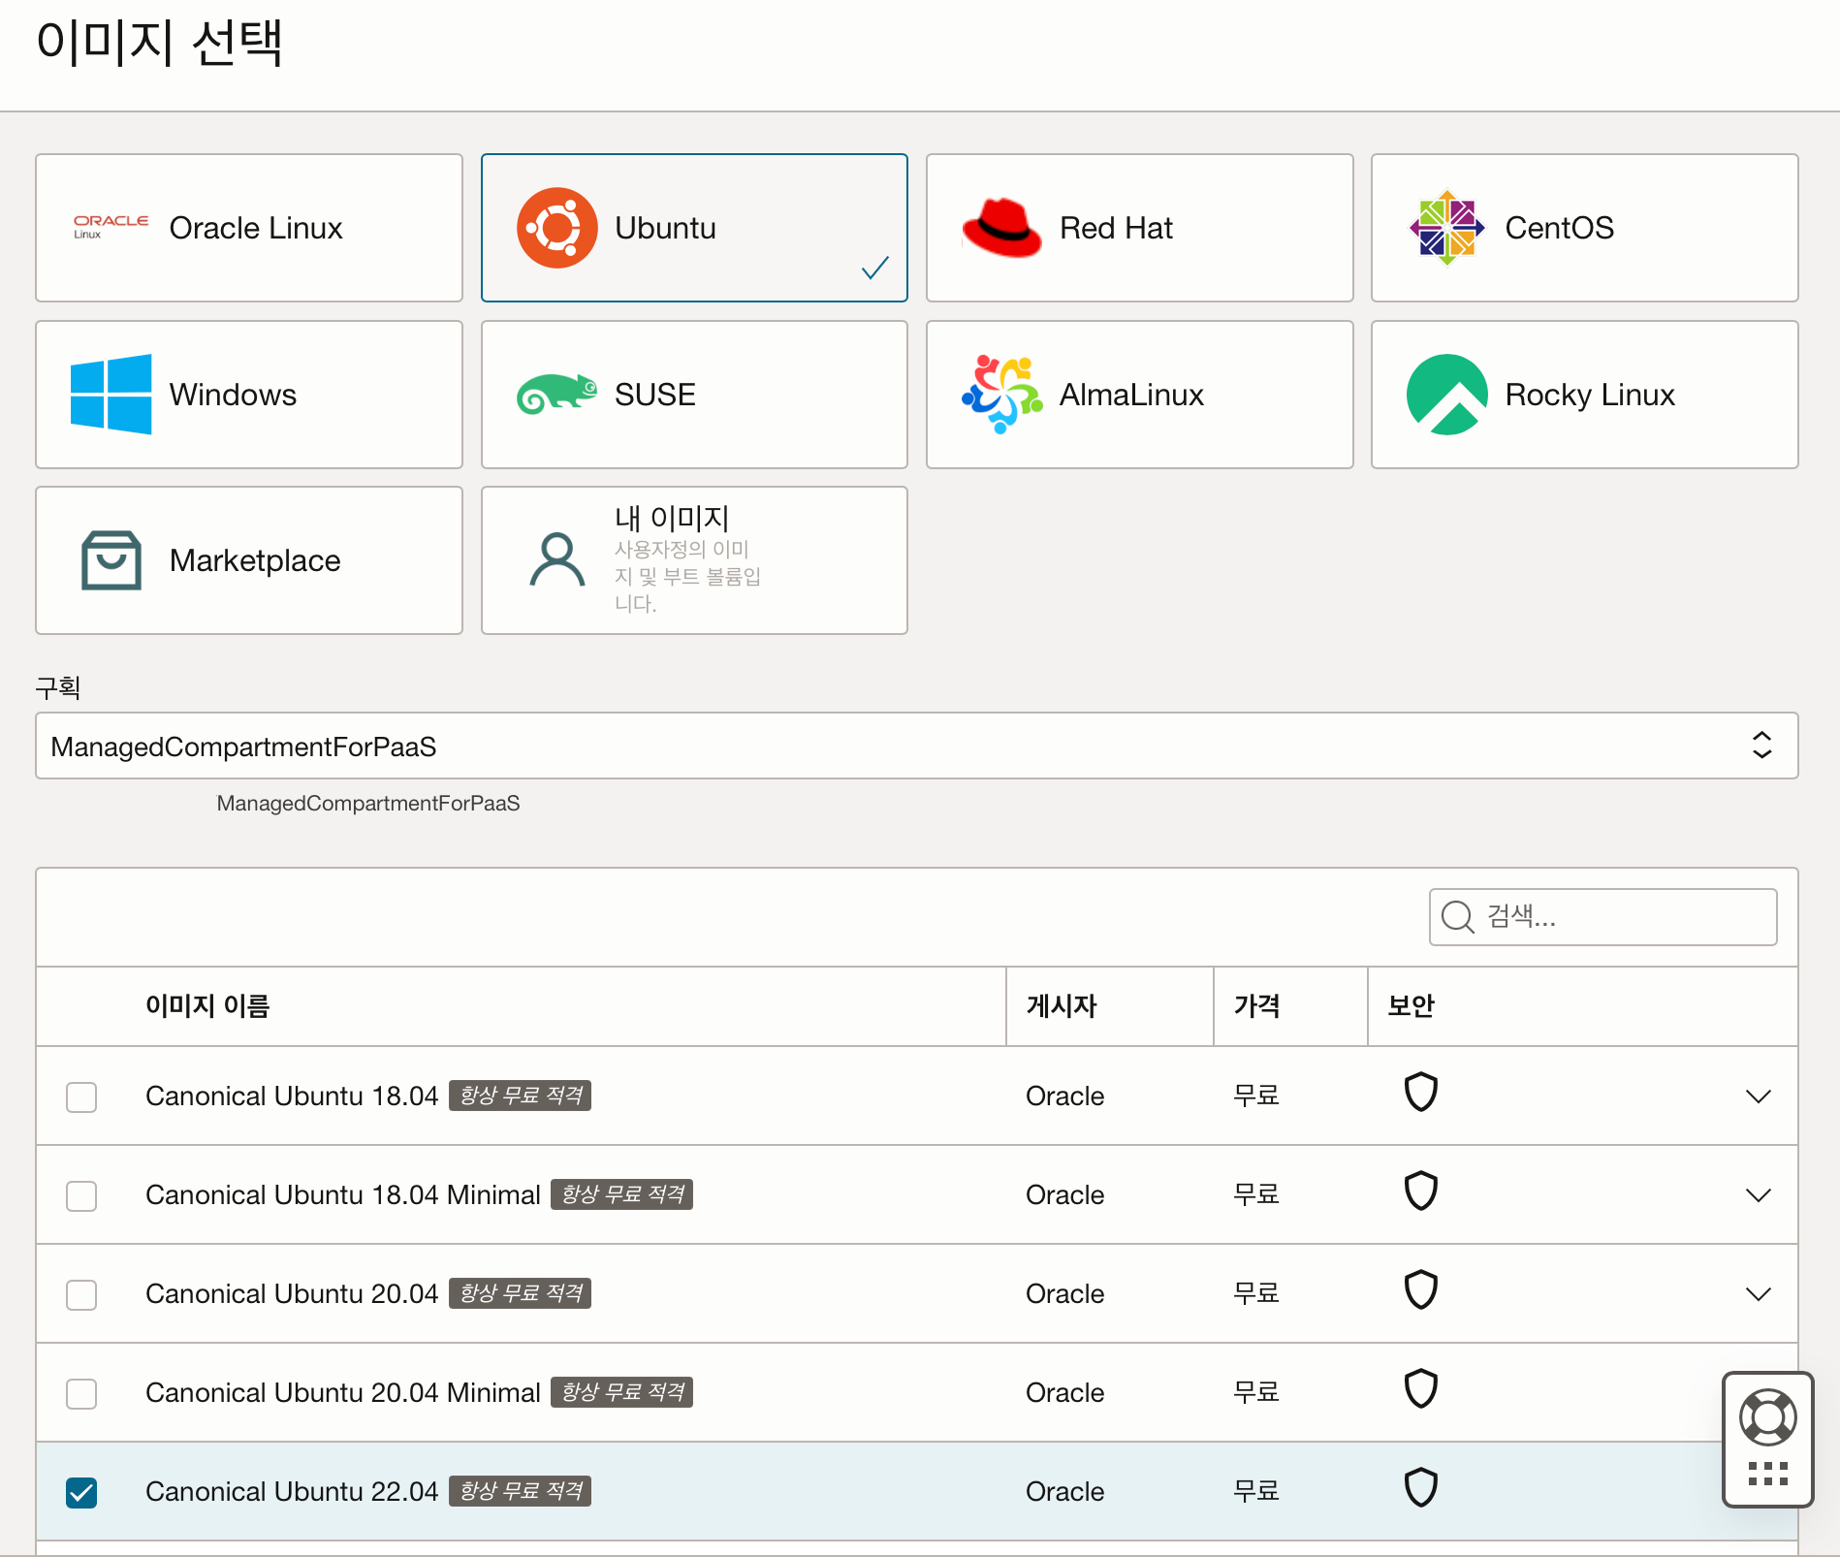1840x1557 pixels.
Task: View security shield for Ubuntu 20.04
Action: pyautogui.click(x=1420, y=1290)
